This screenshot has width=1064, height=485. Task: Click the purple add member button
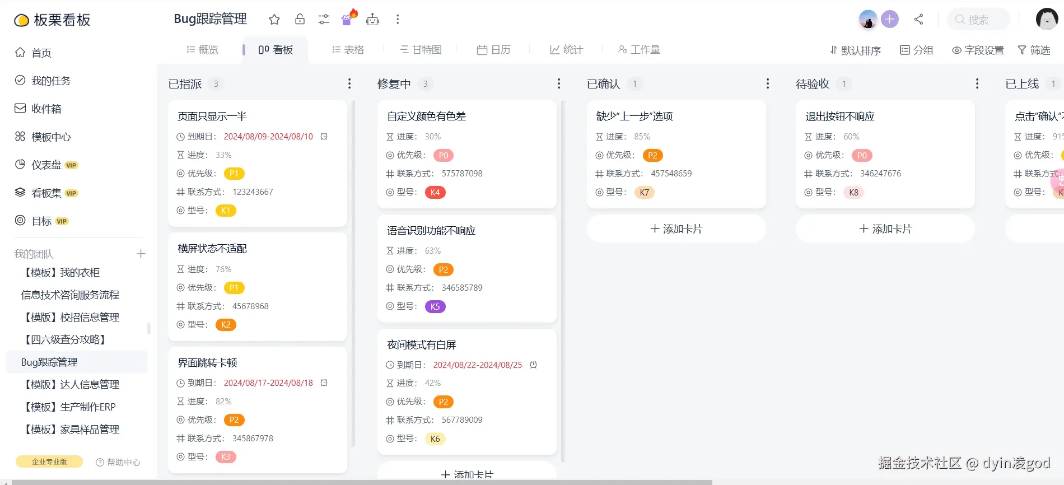[x=890, y=20]
